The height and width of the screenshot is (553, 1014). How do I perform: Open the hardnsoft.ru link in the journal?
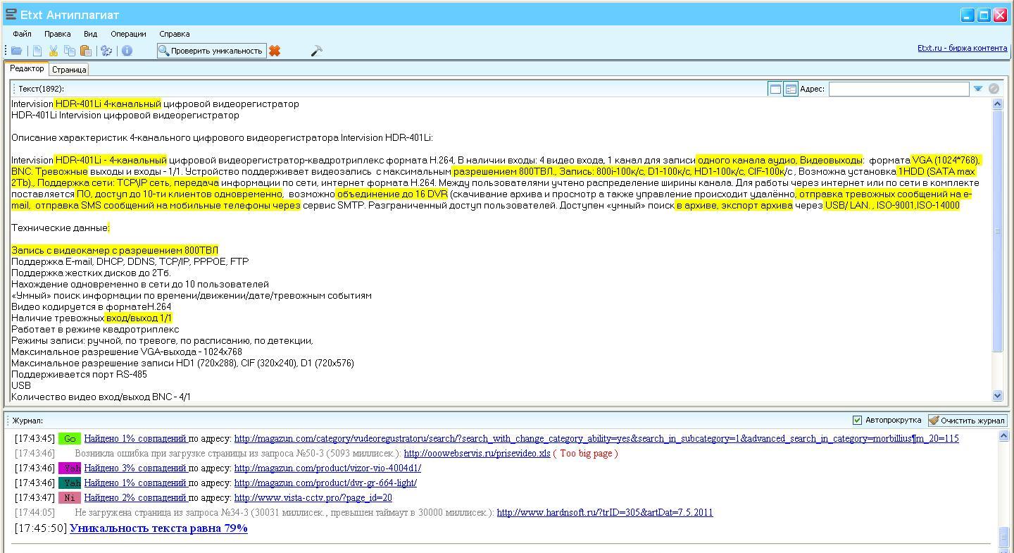pos(605,513)
